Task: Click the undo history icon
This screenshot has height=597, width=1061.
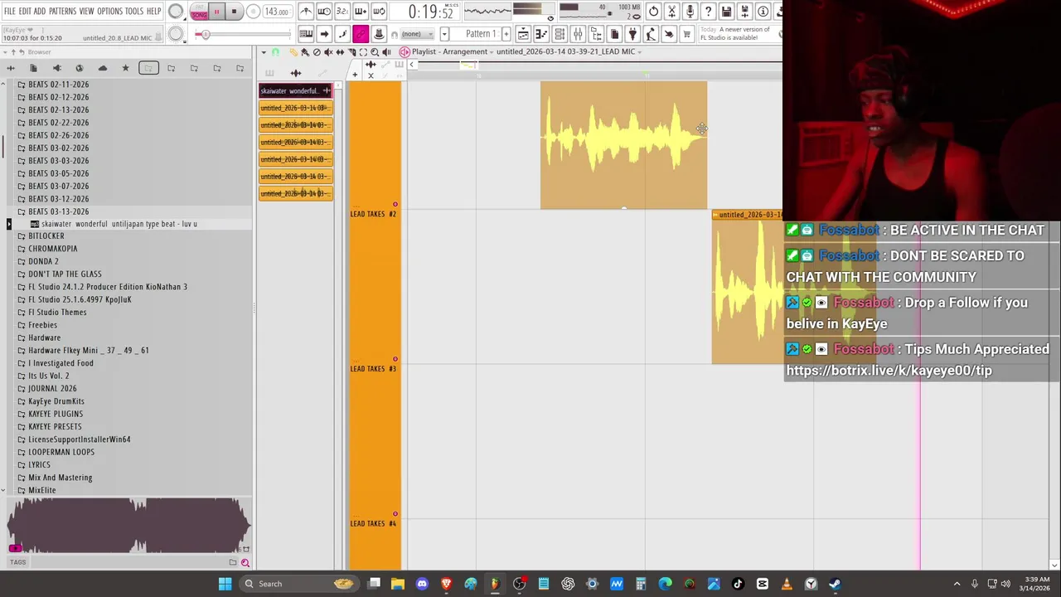Action: coord(653,12)
